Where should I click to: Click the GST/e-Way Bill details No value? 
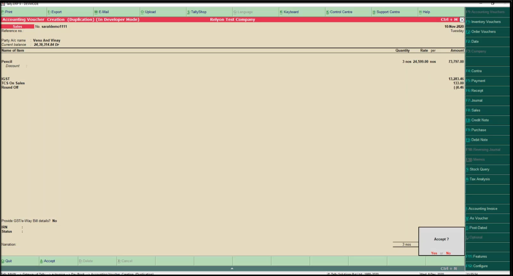pos(55,221)
